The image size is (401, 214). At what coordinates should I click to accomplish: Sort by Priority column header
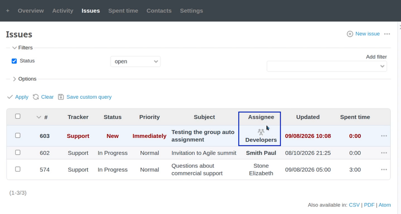[x=149, y=117]
